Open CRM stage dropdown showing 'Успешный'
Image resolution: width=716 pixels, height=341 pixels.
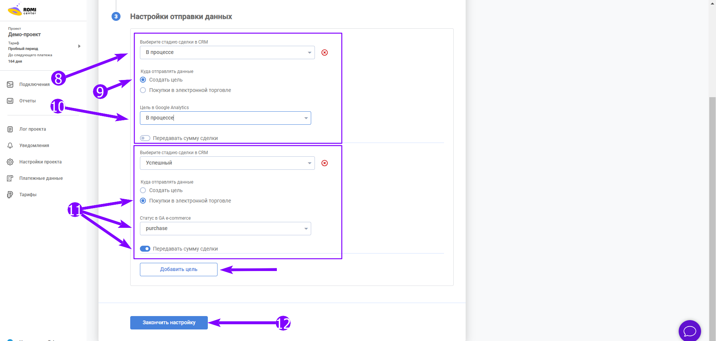pos(227,163)
